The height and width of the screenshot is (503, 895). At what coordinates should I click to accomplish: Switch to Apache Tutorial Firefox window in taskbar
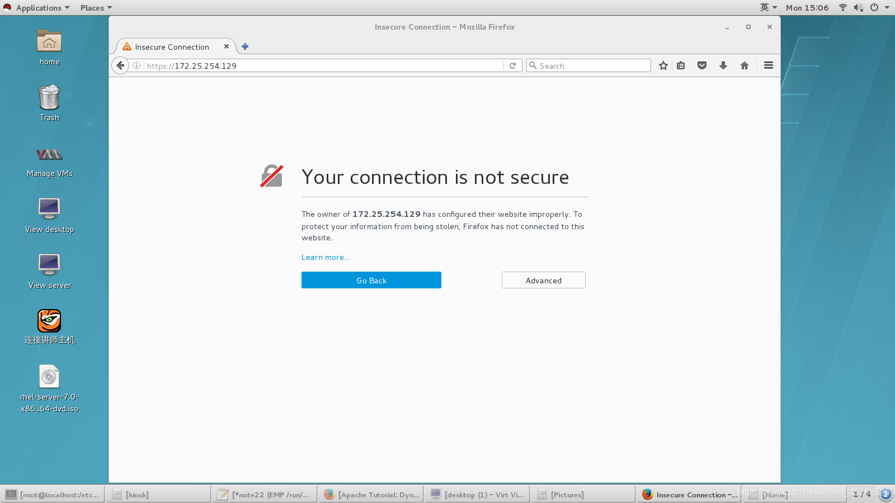coord(371,494)
